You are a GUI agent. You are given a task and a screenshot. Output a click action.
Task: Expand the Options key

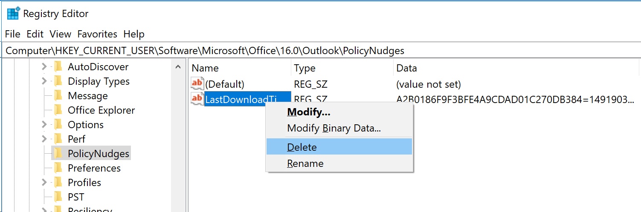click(x=44, y=125)
